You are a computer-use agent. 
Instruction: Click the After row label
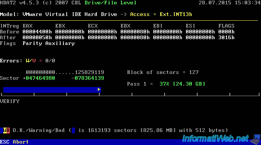[8, 37]
